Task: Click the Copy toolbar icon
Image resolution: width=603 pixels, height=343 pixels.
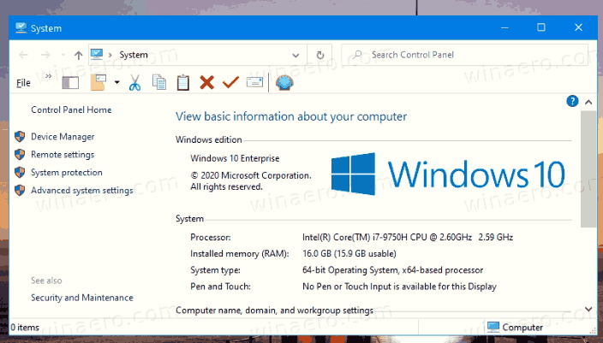Action: click(159, 82)
